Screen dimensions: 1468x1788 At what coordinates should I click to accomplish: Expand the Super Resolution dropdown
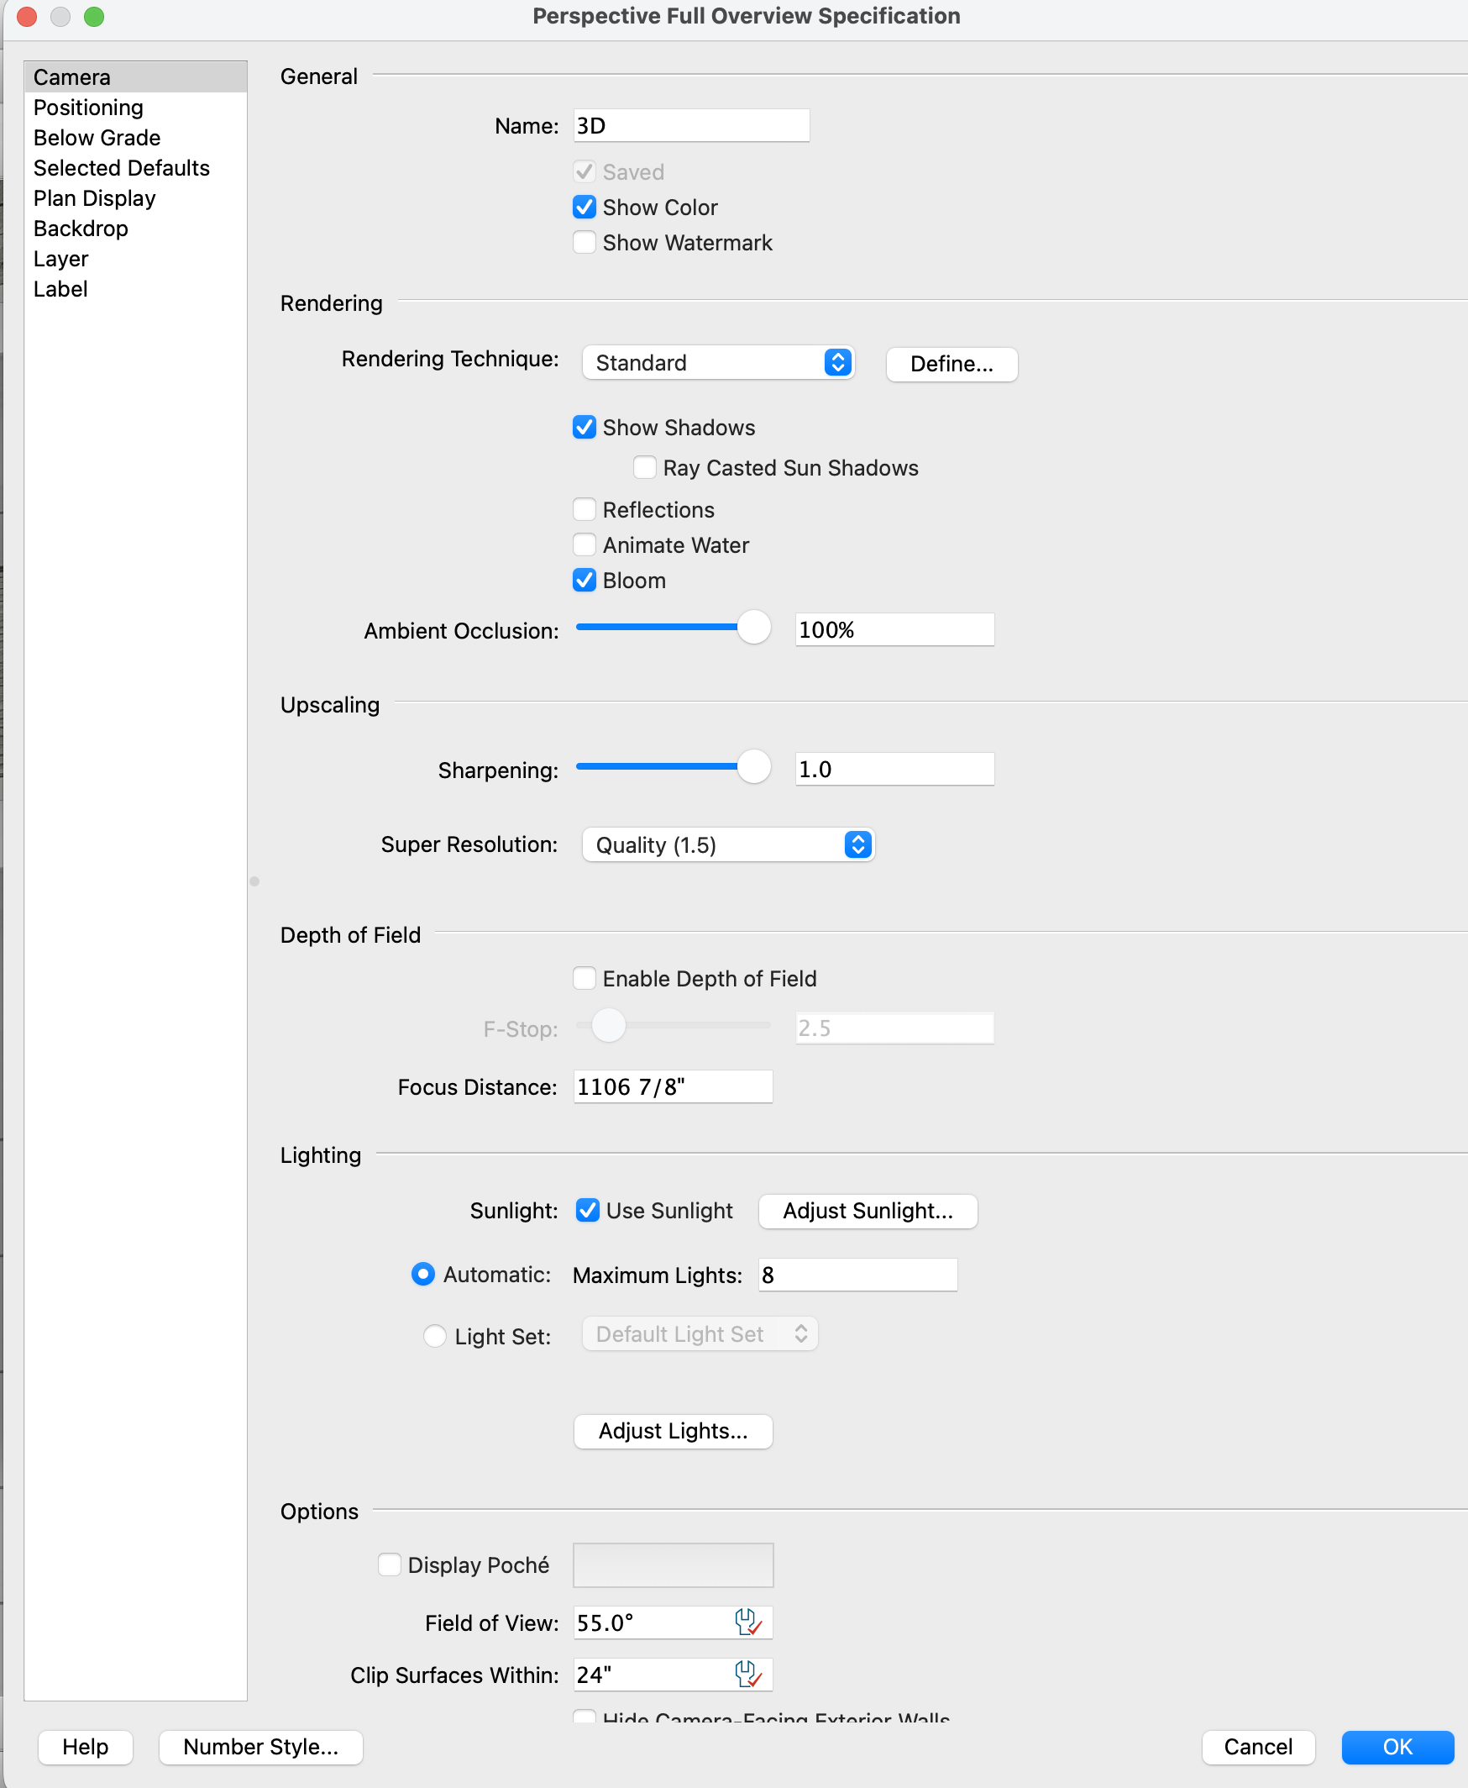pos(728,844)
